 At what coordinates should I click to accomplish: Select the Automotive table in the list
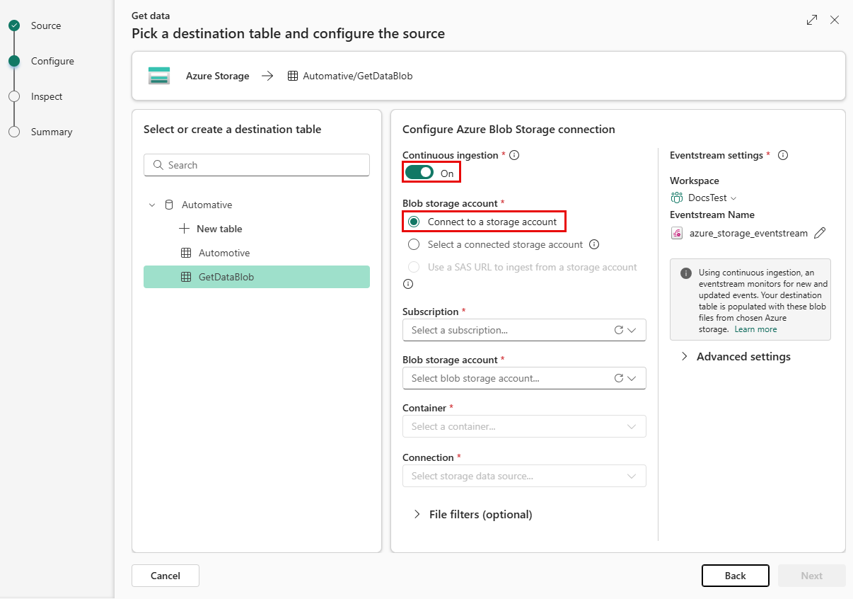pyautogui.click(x=224, y=253)
